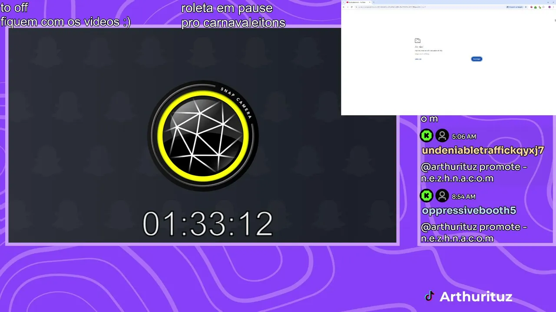Click the sad folder error icon
556x312 pixels.
point(417,41)
